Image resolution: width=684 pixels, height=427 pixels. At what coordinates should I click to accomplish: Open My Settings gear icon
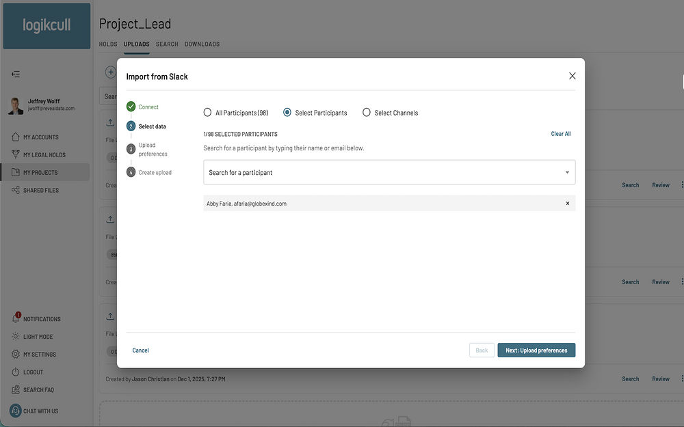(16, 354)
